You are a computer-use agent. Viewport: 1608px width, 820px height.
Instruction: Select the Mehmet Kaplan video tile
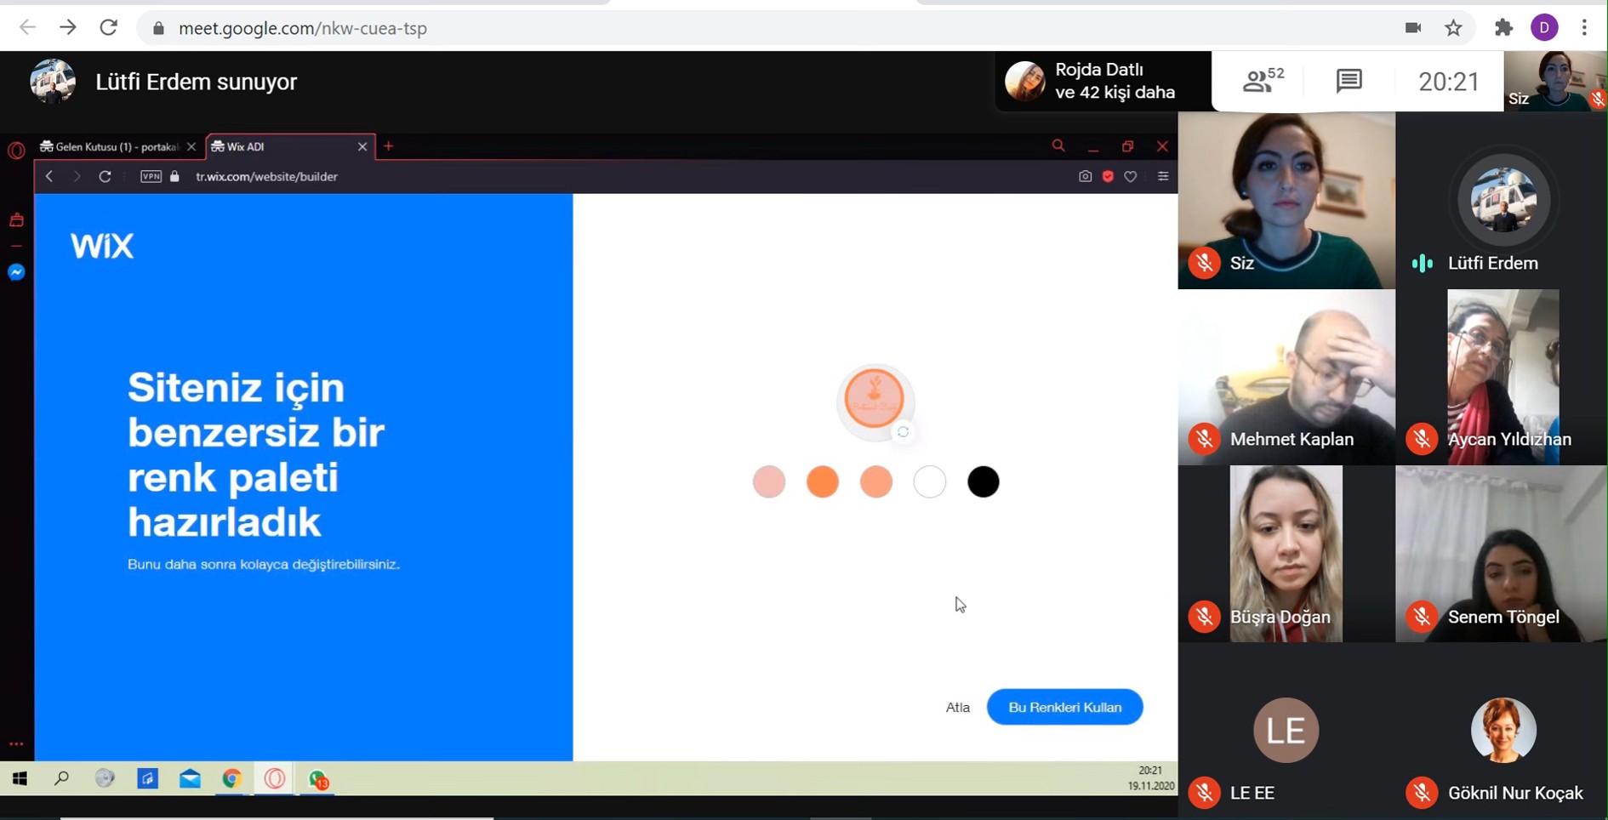point(1286,377)
